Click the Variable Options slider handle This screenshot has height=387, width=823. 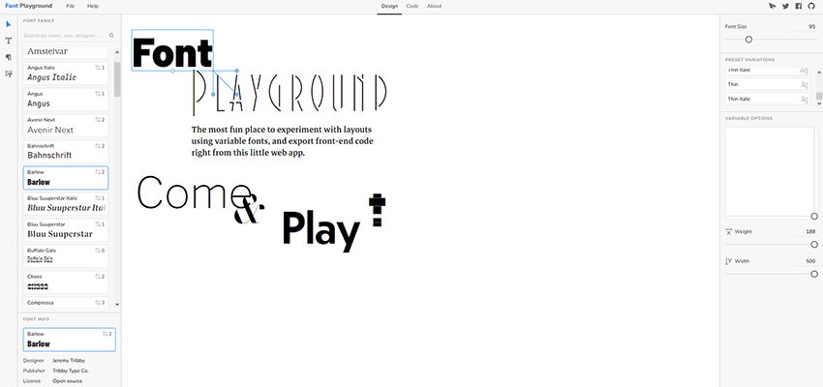tap(814, 216)
